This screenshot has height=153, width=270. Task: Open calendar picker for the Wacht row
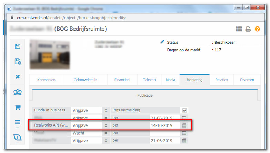point(184,133)
